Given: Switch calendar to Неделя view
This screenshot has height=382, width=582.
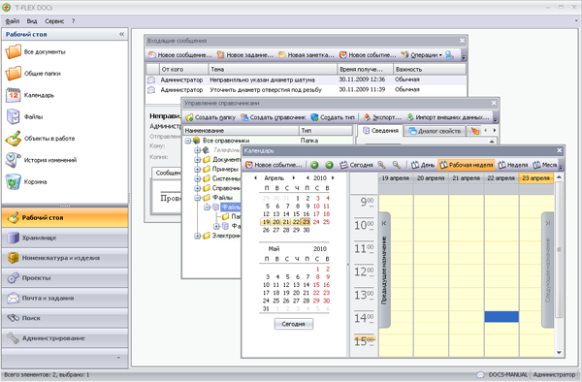Looking at the screenshot, I should coord(512,165).
